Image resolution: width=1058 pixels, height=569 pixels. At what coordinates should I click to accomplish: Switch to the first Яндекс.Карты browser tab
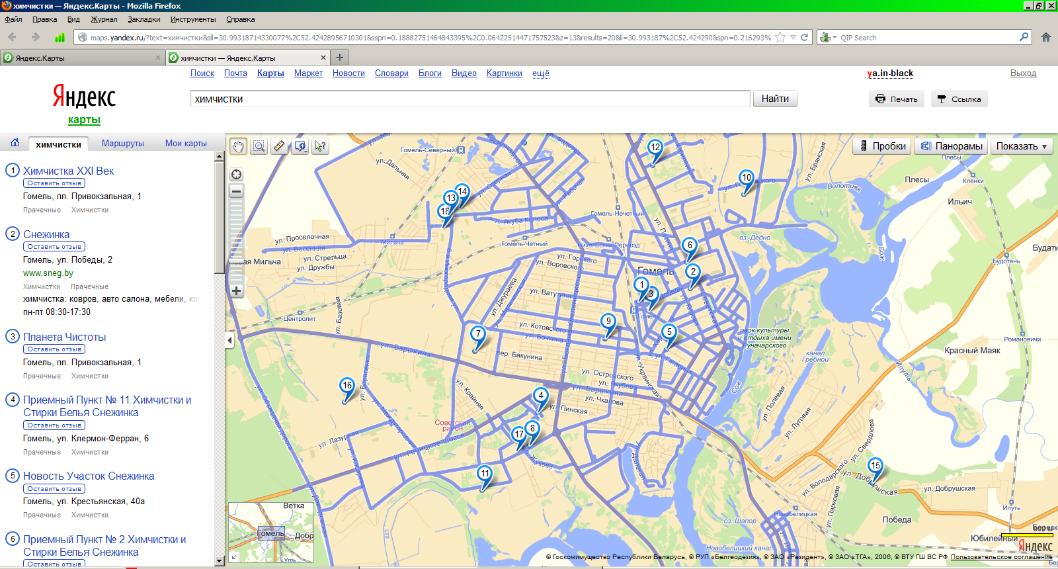click(x=82, y=58)
